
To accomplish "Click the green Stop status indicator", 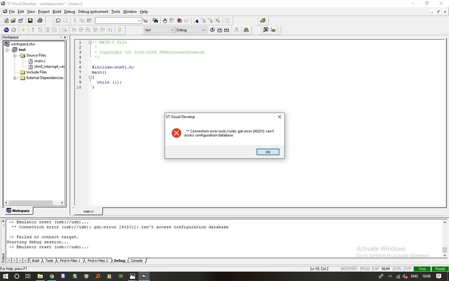I will tap(422, 269).
